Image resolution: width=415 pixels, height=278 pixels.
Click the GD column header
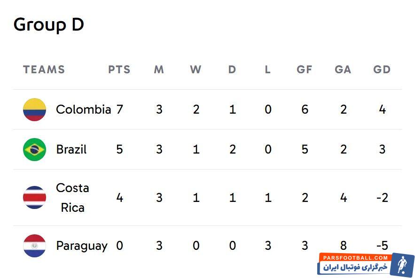click(382, 69)
